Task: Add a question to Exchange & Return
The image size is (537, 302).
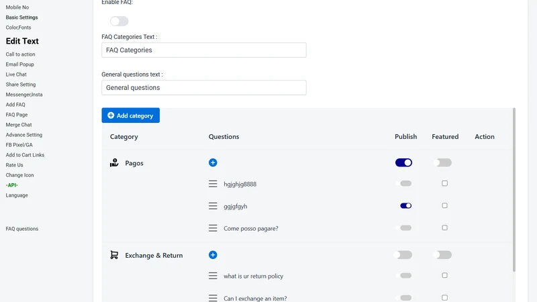Action: pos(213,255)
